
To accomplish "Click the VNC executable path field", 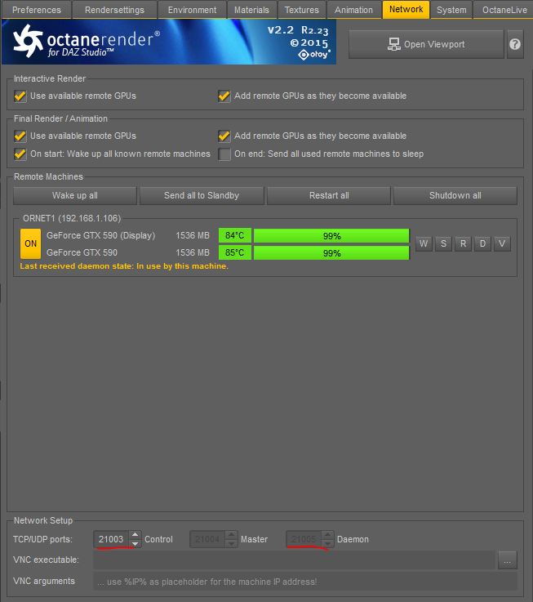I will (294, 560).
